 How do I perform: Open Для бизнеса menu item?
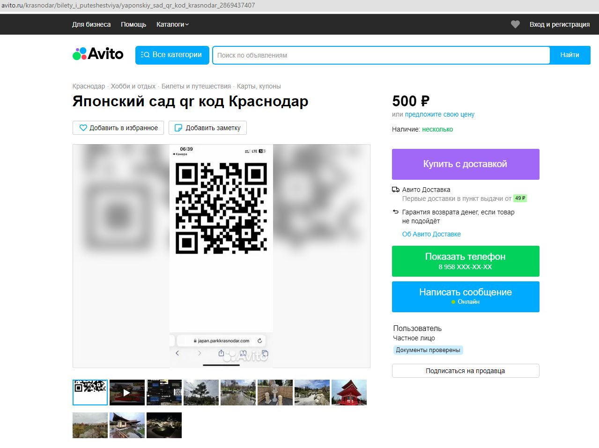(x=91, y=24)
